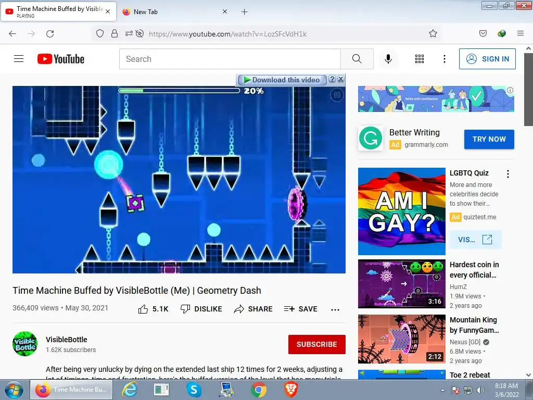Viewport: 533px width, 400px height.
Task: Click TRY NOW on the Grammarly ad
Action: (x=489, y=139)
